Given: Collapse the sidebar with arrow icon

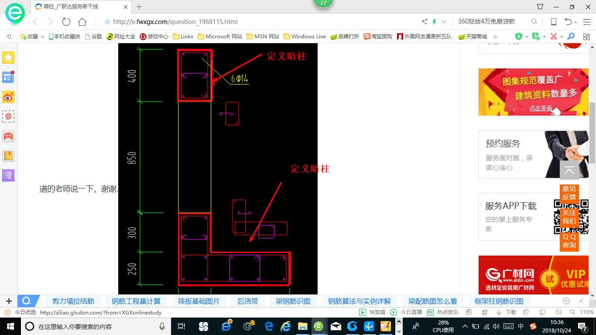Looking at the screenshot, I should [9, 37].
